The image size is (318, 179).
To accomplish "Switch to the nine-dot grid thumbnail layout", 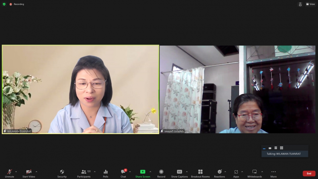I will tap(281, 148).
